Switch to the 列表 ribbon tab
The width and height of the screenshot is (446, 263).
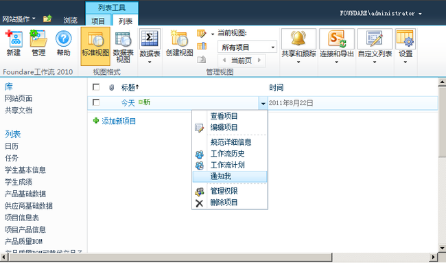pos(125,21)
